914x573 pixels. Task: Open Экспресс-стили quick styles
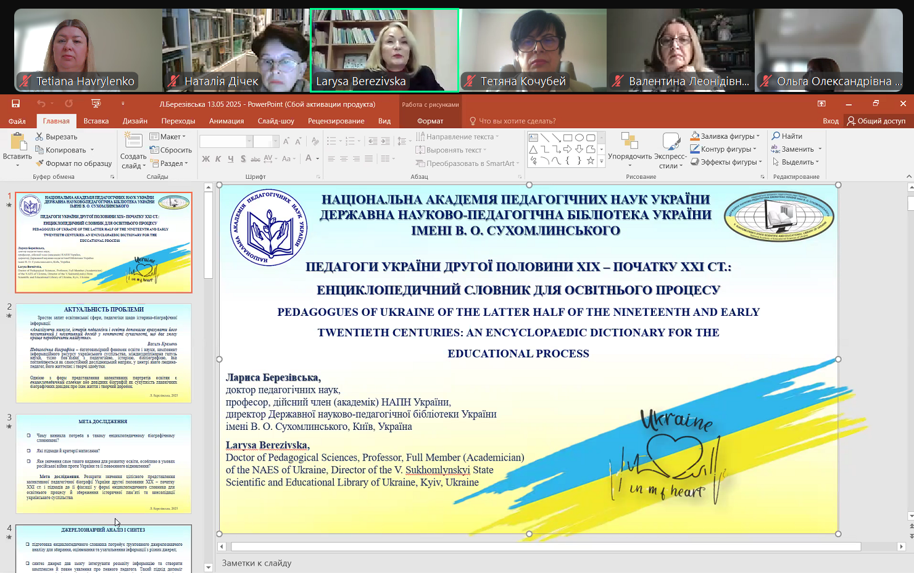tap(671, 150)
